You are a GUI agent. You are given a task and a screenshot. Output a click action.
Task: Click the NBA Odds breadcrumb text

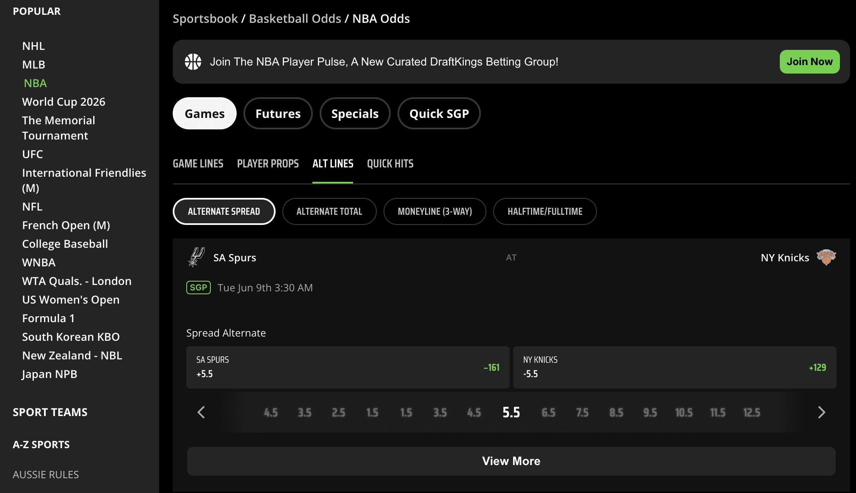381,19
